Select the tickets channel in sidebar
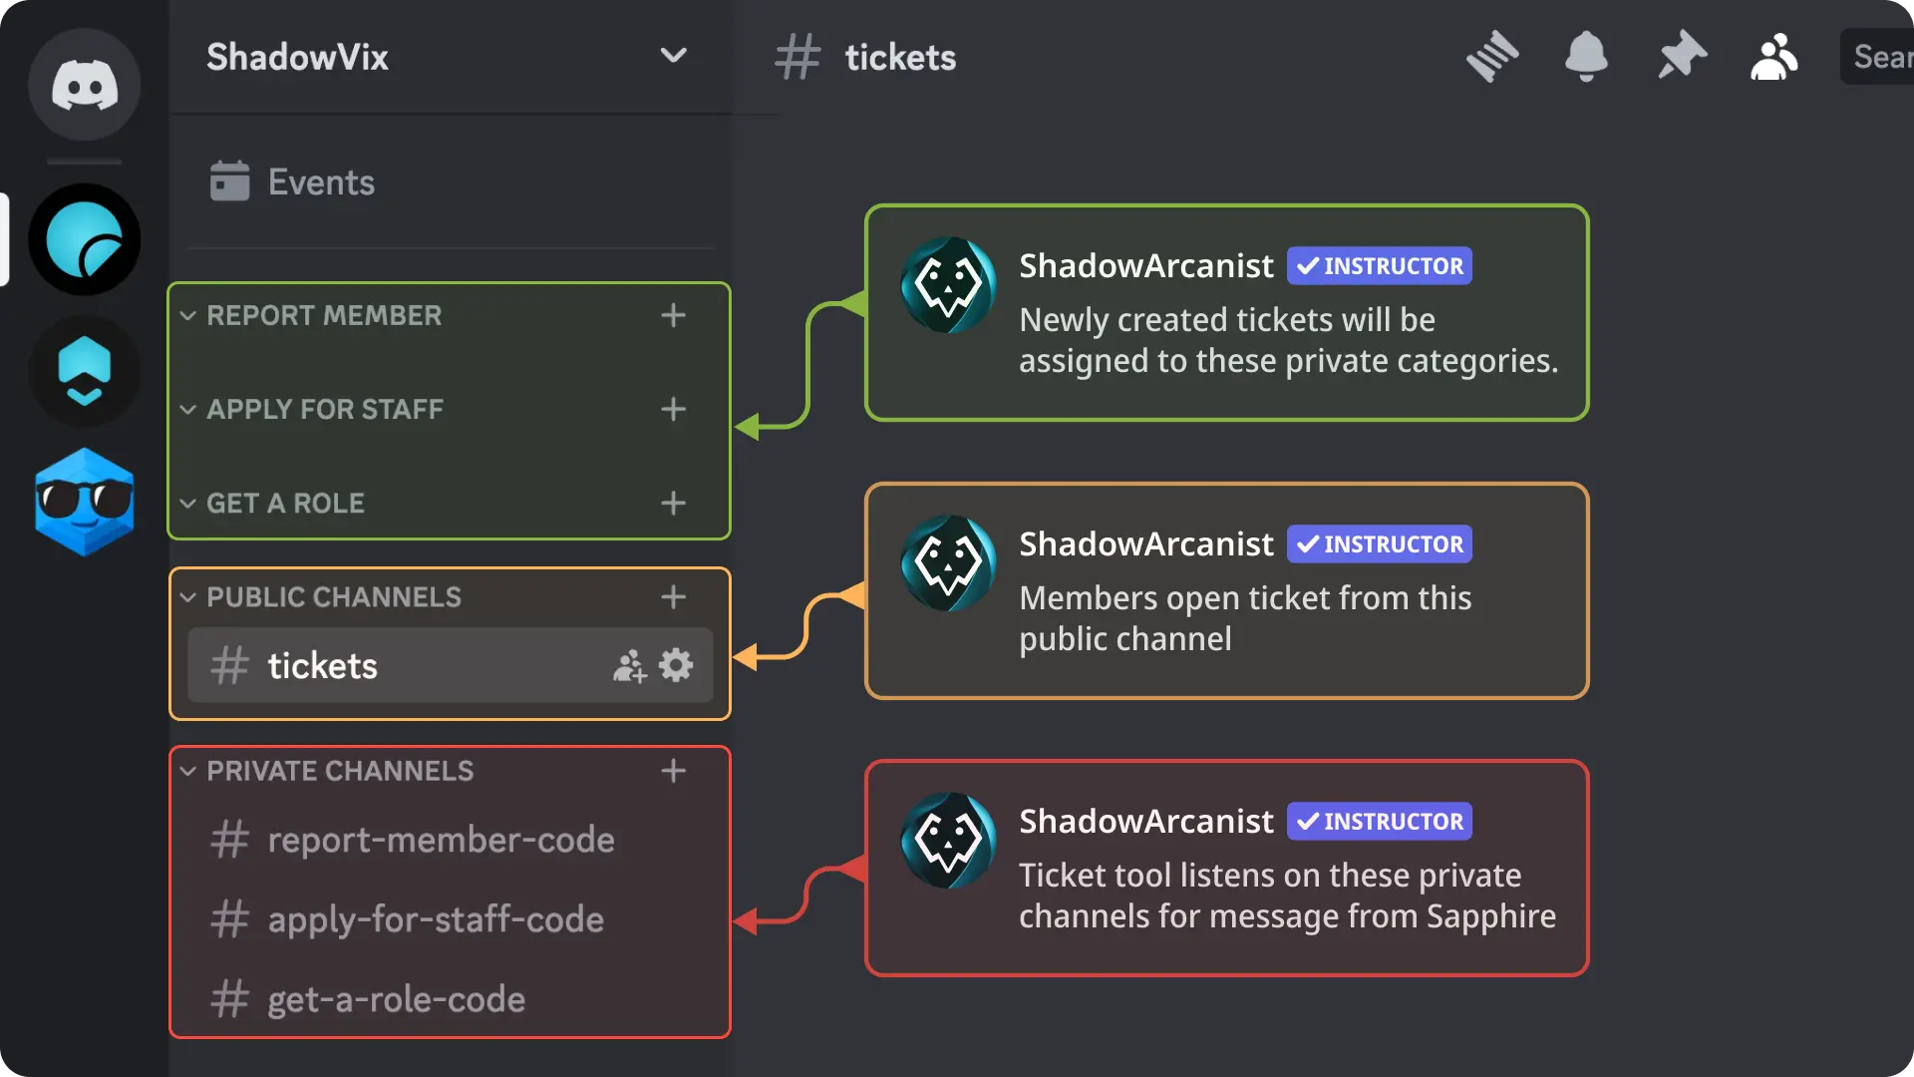Viewport: 1914px width, 1077px height. [x=451, y=665]
